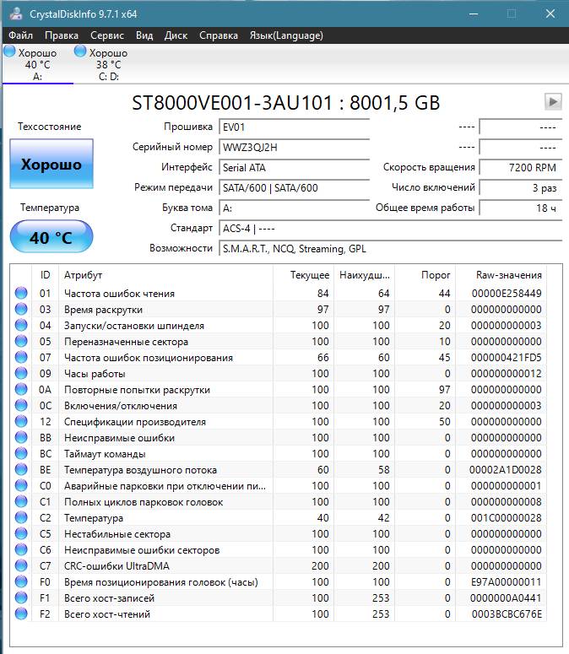Click status orb for Температура воздушного потока
Image resolution: width=569 pixels, height=654 pixels.
click(x=21, y=470)
